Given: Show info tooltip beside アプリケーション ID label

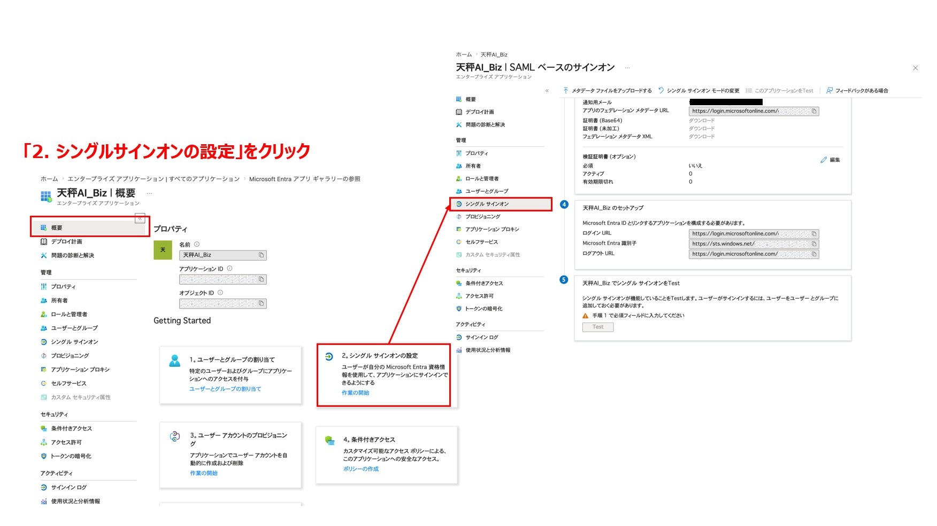Looking at the screenshot, I should 230,269.
